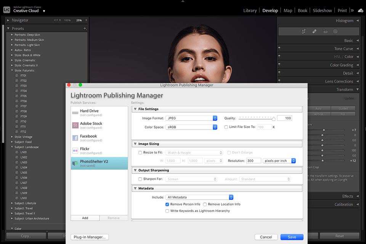Viewport: 366px width, 244px height.
Task: Adjust the JPEG Quality slider
Action: (x=274, y=119)
